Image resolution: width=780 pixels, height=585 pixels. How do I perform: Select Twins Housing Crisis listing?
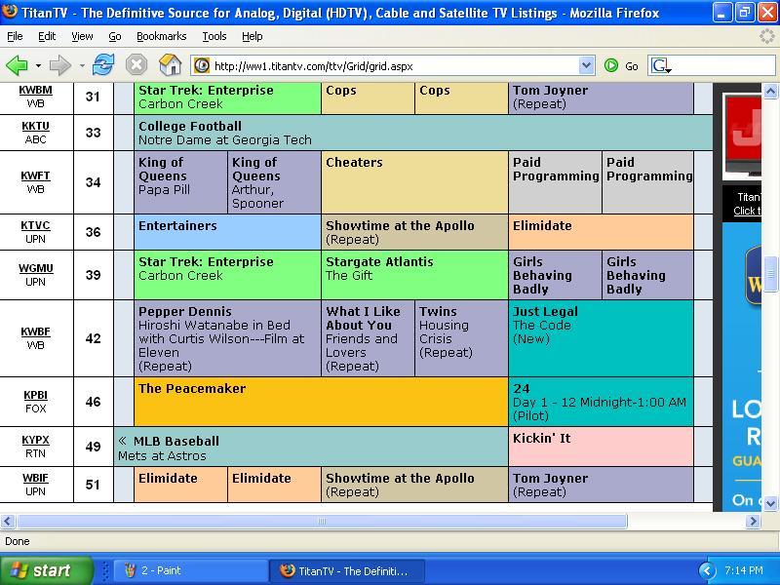[461, 338]
